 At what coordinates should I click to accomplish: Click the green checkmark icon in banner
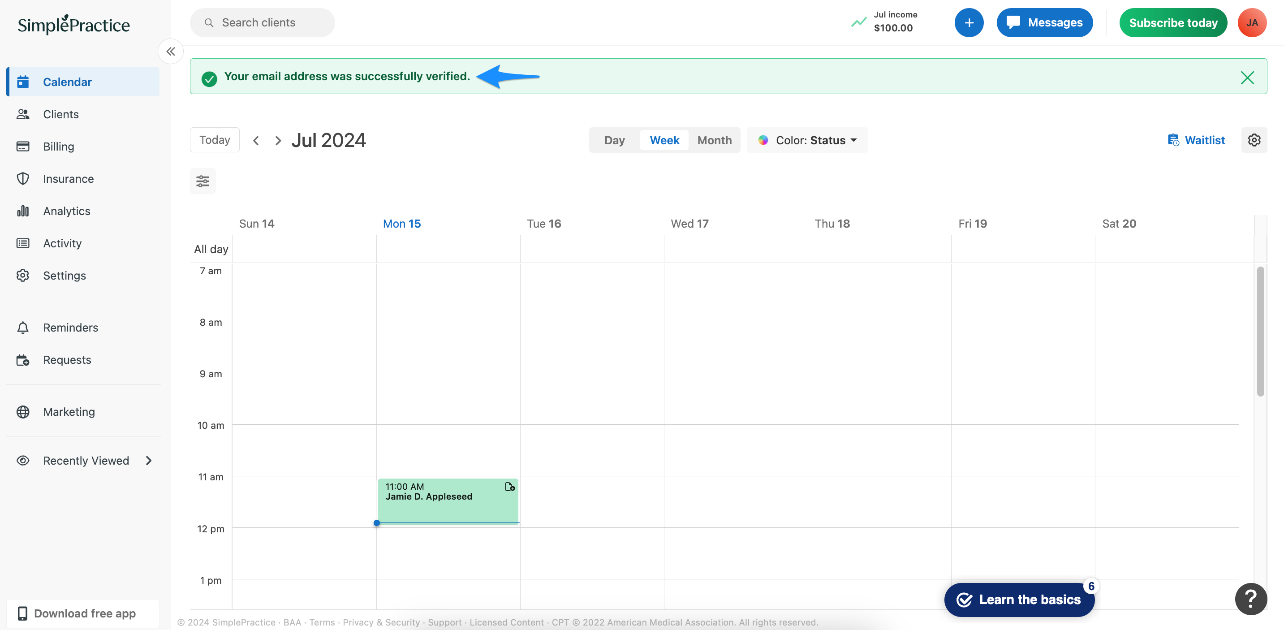click(x=209, y=78)
